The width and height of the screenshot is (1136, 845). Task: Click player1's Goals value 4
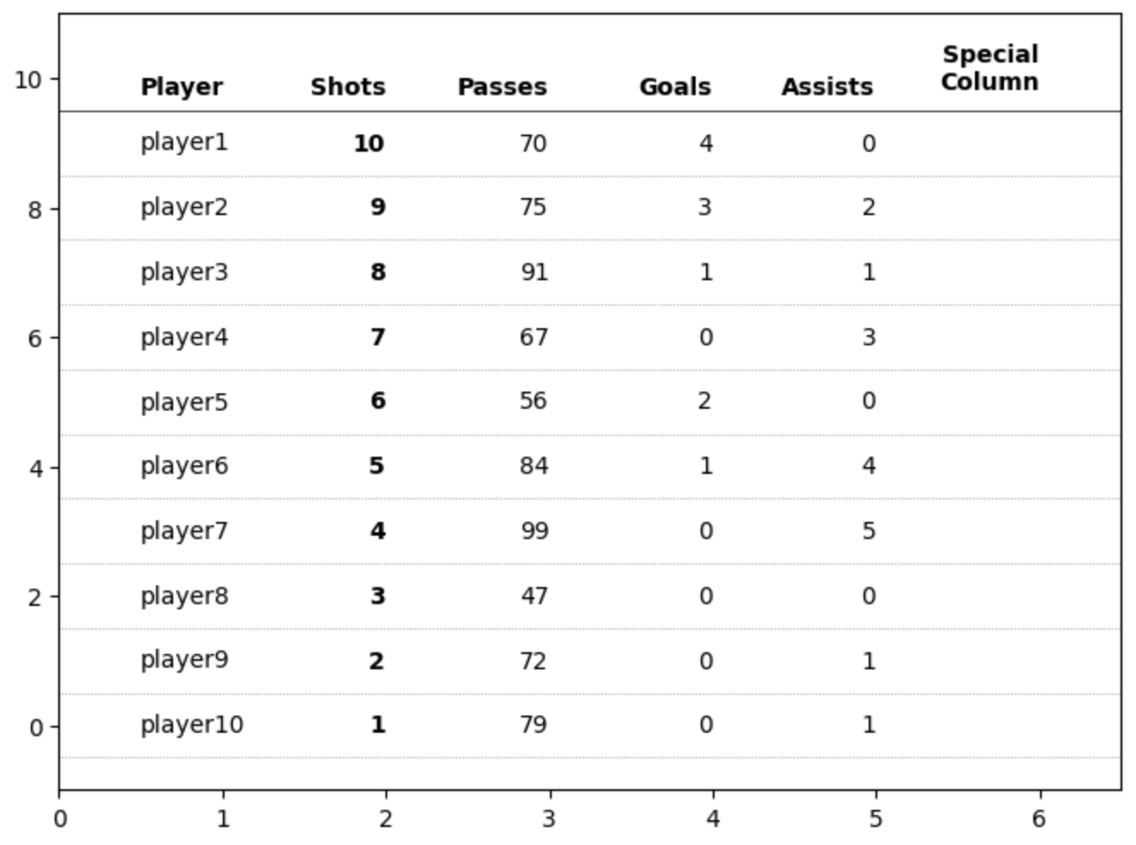(705, 143)
